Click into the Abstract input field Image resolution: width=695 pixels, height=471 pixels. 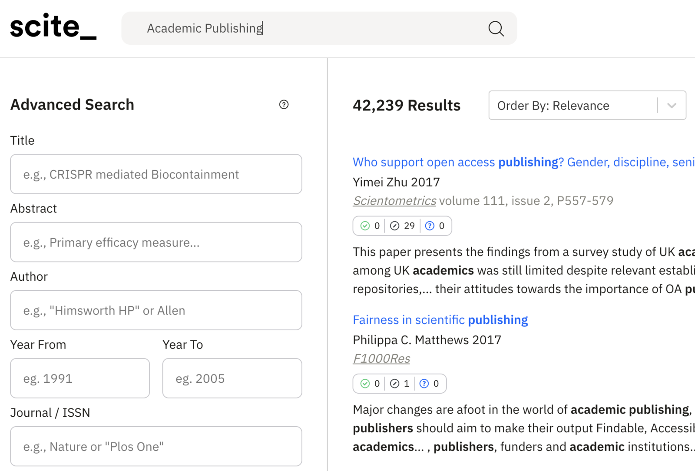point(156,242)
